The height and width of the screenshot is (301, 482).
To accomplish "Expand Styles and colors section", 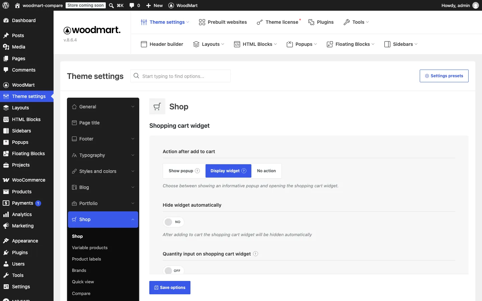I will point(103,171).
